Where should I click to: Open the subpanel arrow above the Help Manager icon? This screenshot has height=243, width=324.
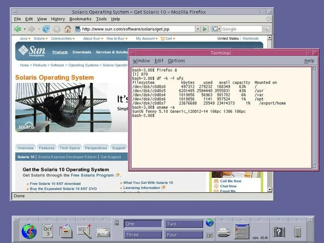(x=279, y=220)
